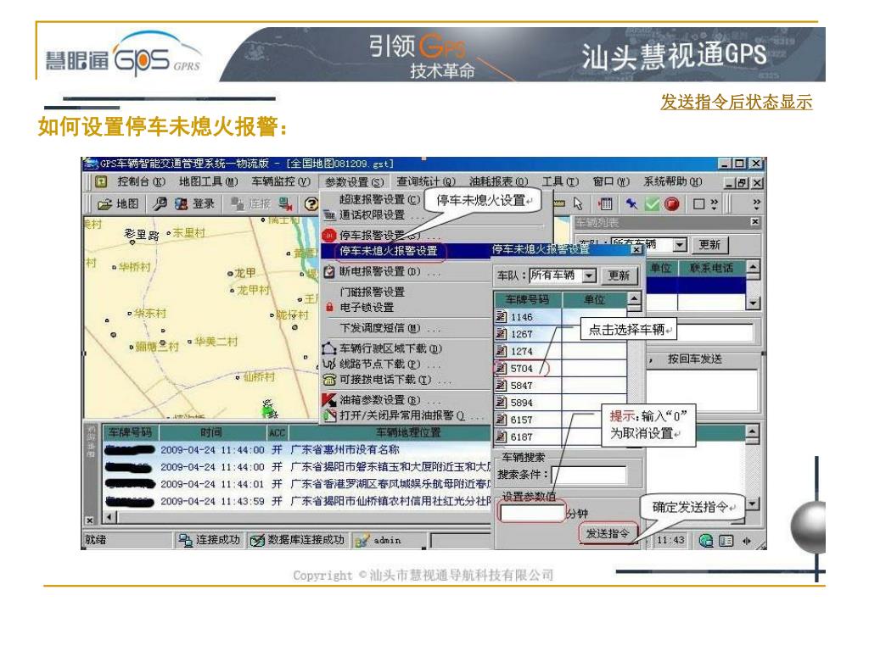This screenshot has height=651, width=869.
Task: Open the 油耗报表(O) menu
Action: click(499, 181)
